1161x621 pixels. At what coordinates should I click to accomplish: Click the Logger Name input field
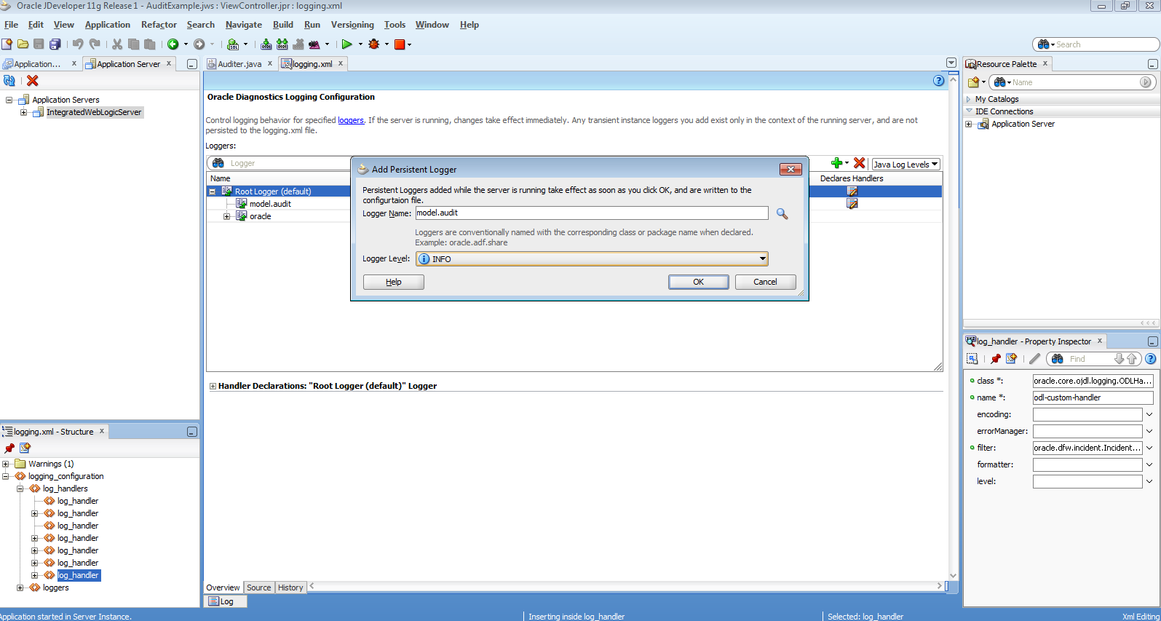(591, 213)
